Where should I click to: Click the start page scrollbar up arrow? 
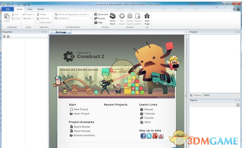pyautogui.click(x=186, y=37)
